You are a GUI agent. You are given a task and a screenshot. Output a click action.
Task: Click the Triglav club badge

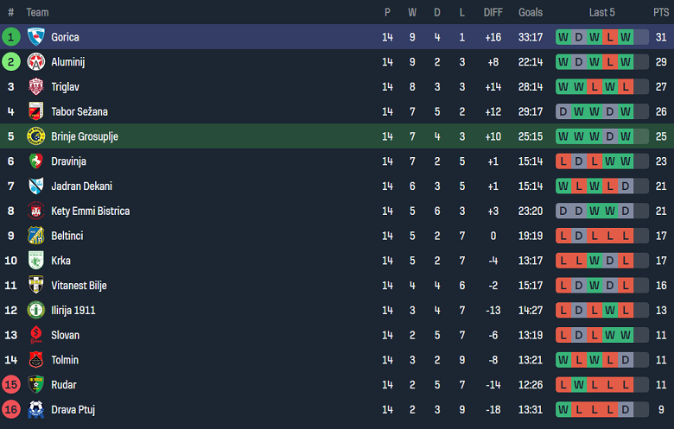click(35, 87)
